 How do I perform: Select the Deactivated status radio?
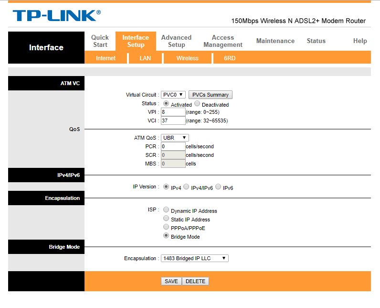click(197, 104)
